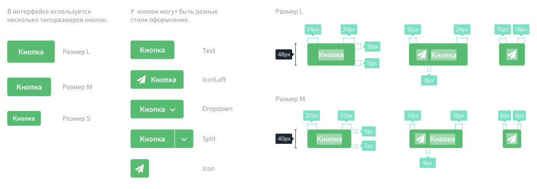Click the main Кнопка part of the Split button
Image resolution: width=537 pixels, height=189 pixels.
(153, 139)
